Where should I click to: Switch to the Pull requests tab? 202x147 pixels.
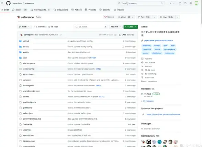tap(40, 10)
